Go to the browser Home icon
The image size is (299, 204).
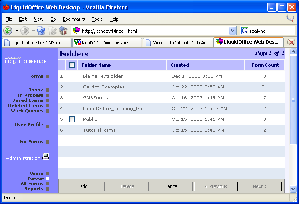click(64, 31)
